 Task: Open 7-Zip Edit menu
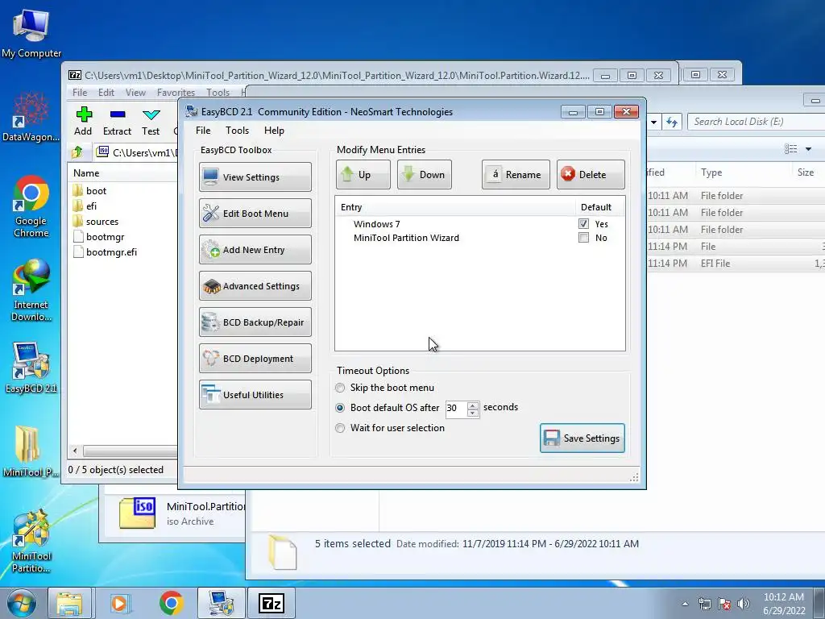pos(106,92)
